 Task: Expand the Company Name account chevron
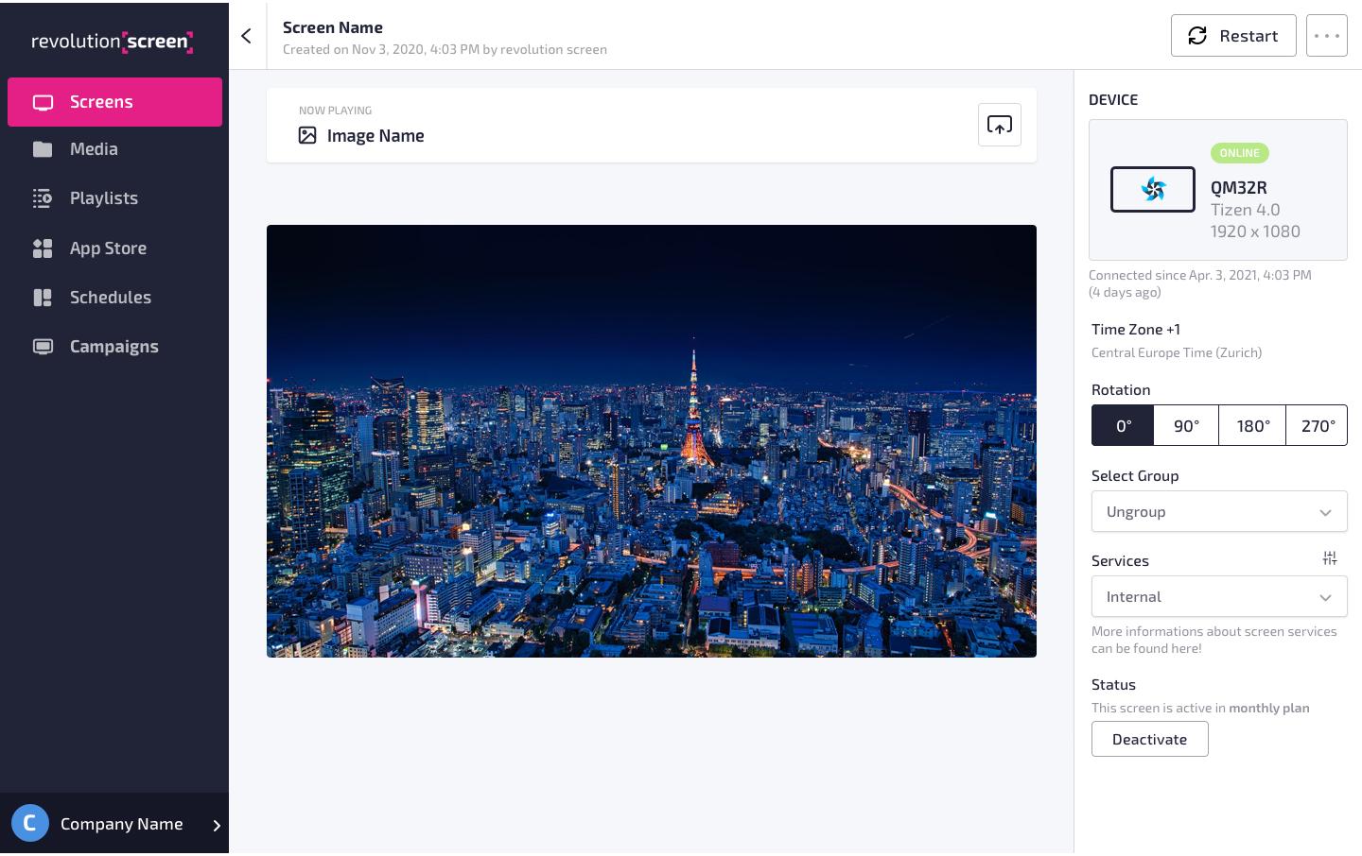pyautogui.click(x=217, y=825)
